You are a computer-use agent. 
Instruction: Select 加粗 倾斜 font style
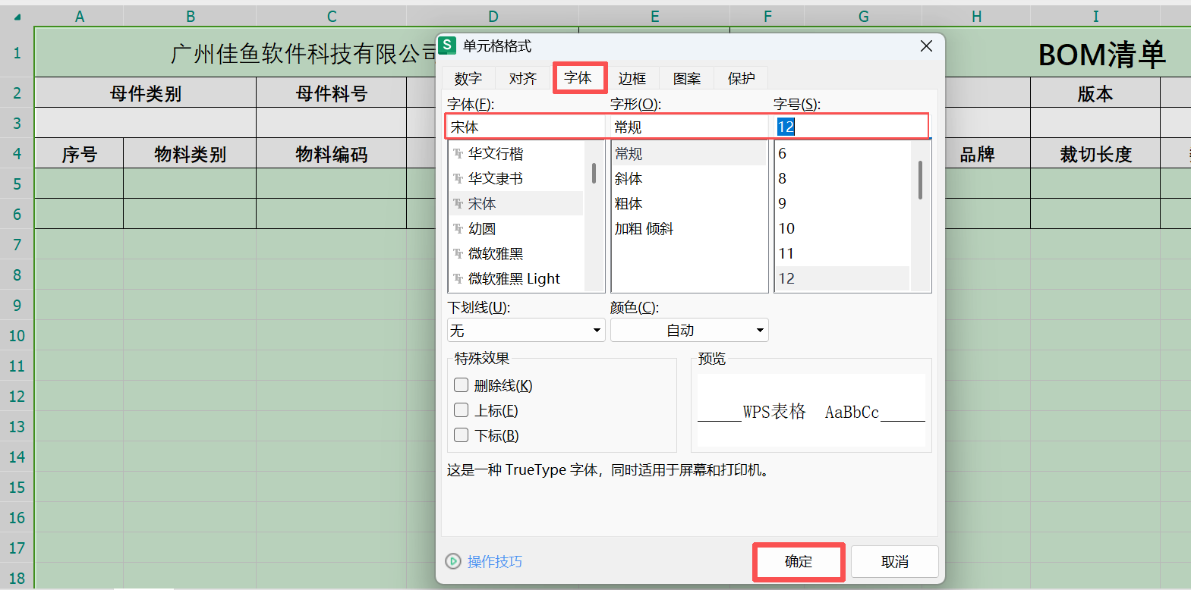[644, 228]
